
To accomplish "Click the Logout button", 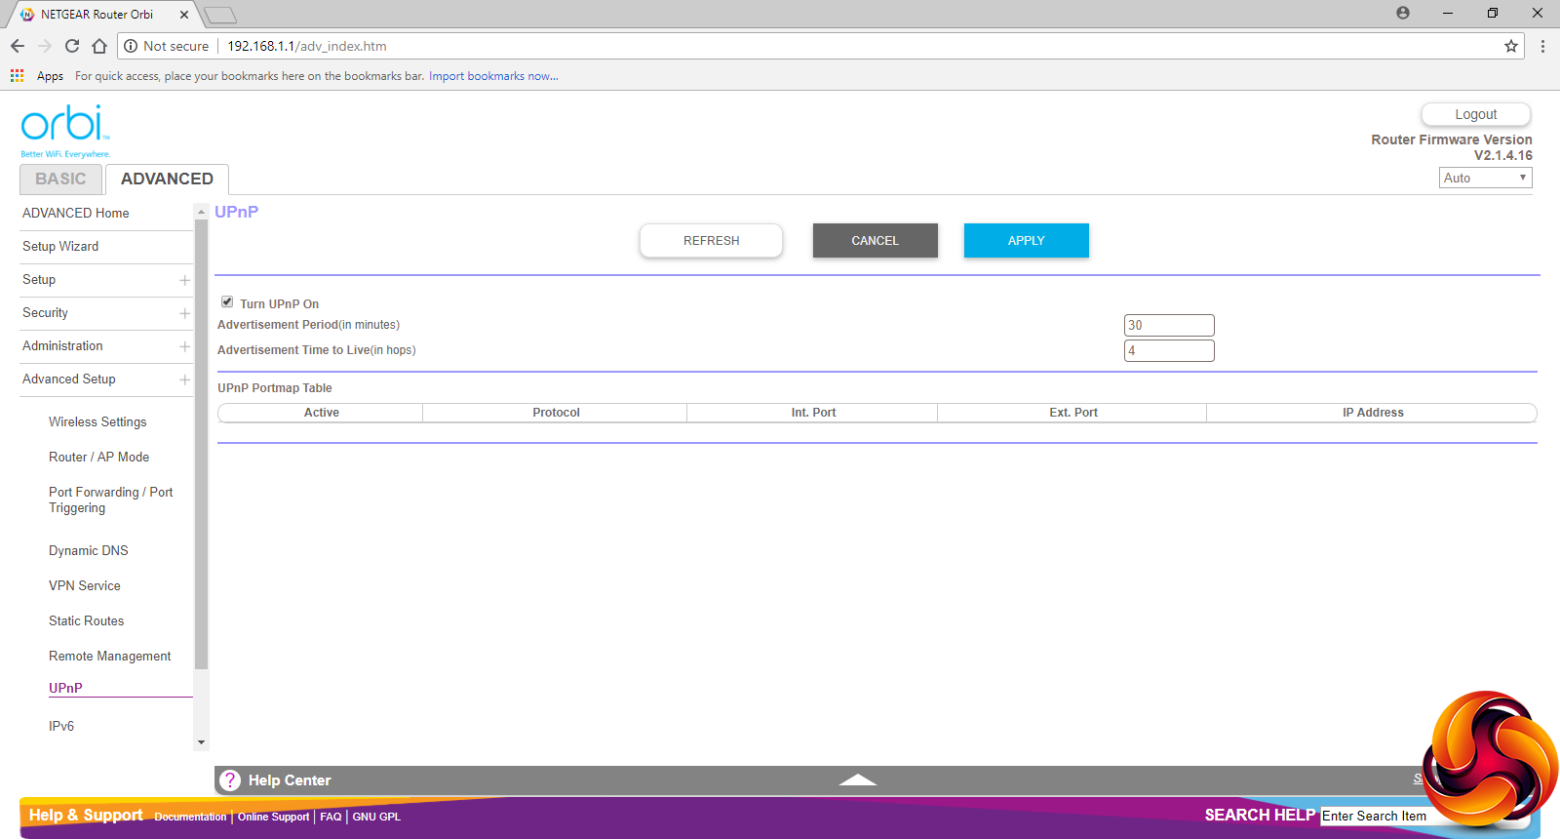I will pos(1475,114).
